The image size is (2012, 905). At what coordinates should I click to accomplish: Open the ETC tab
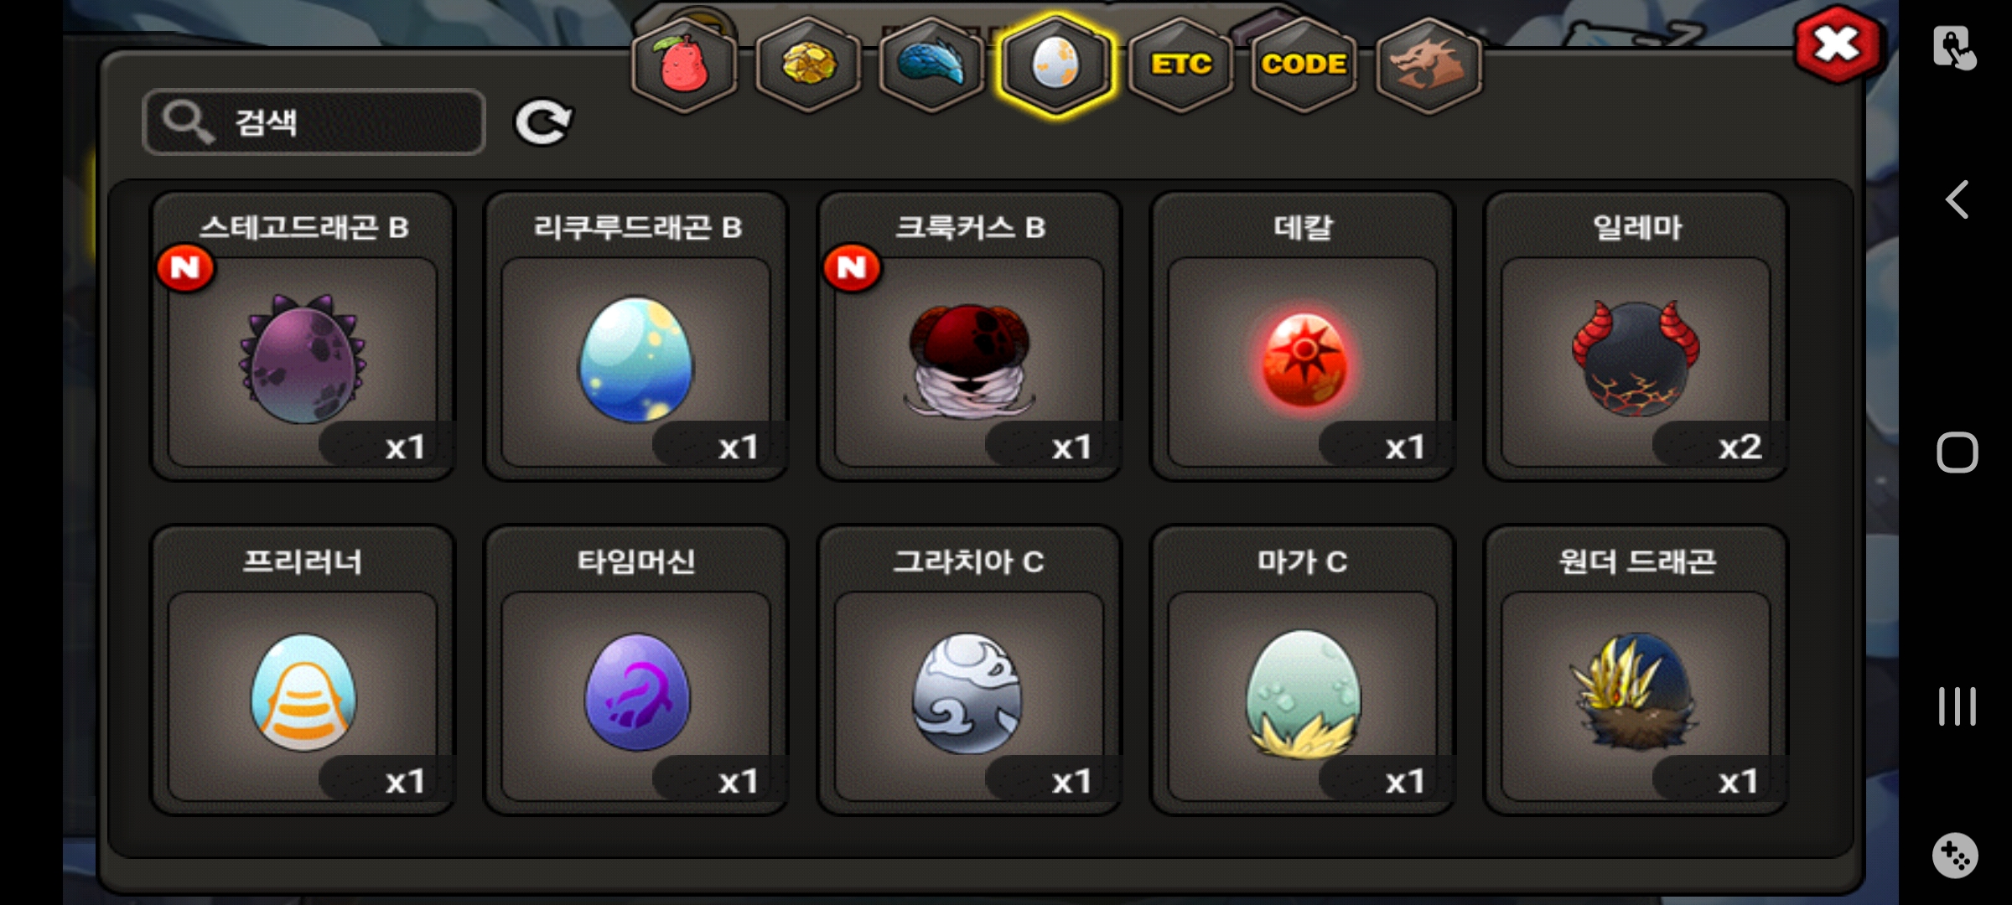click(1180, 65)
